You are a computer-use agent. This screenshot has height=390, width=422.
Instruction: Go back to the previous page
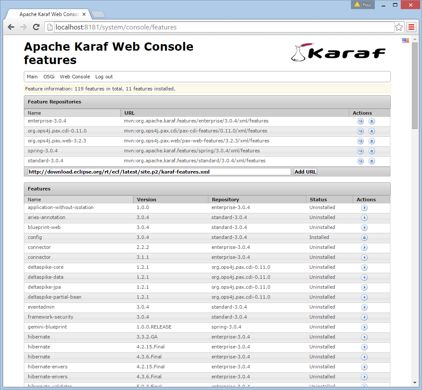tap(11, 27)
